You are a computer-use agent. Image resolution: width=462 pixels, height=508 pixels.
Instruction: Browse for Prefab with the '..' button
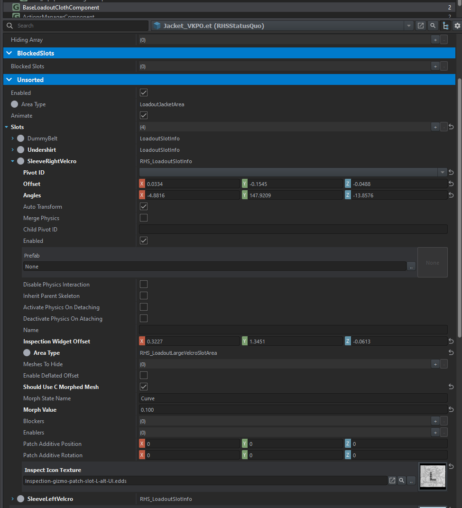411,267
